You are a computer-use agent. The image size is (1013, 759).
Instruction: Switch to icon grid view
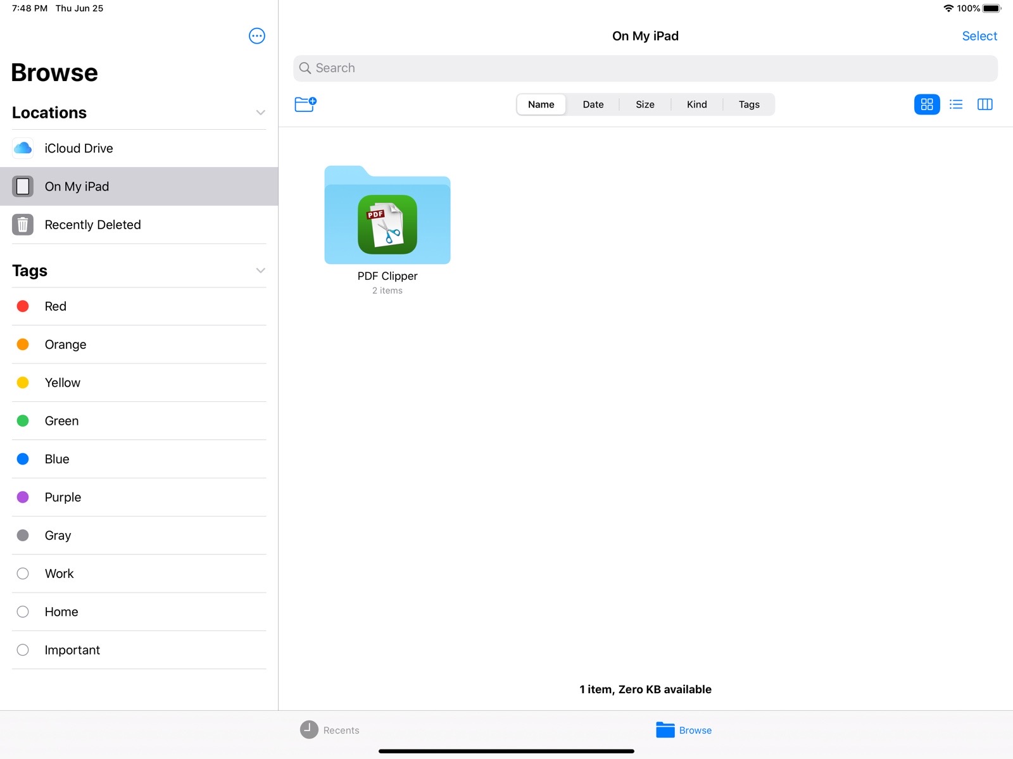(926, 104)
